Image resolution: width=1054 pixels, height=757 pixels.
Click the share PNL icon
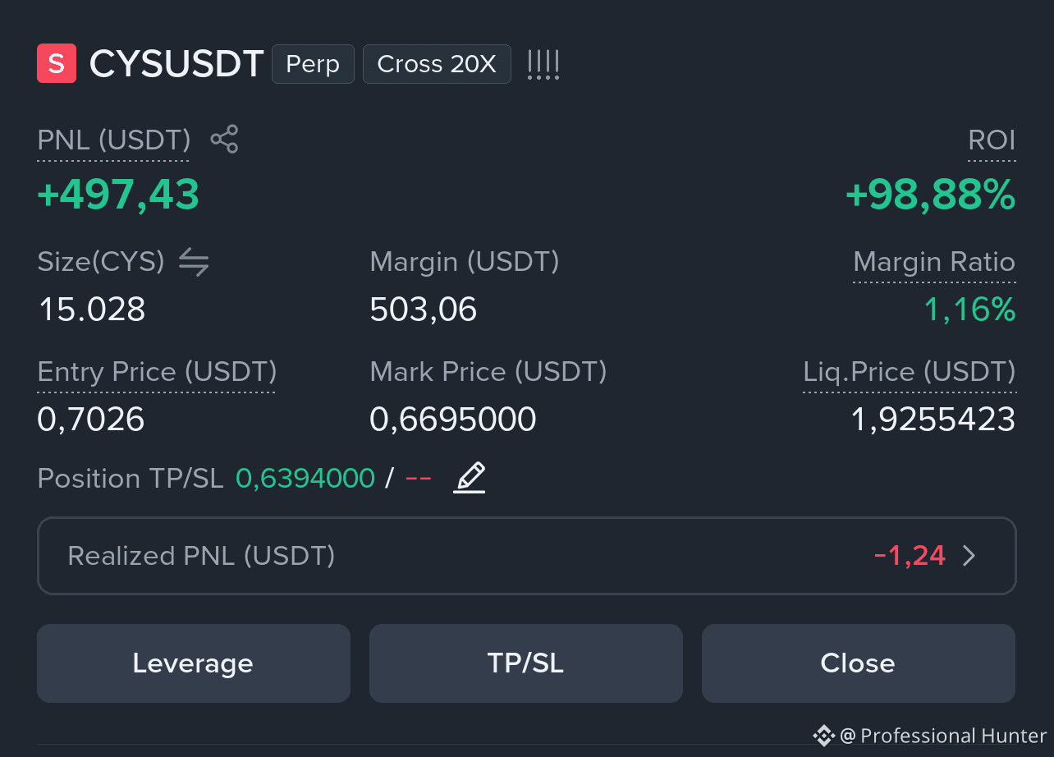click(224, 139)
